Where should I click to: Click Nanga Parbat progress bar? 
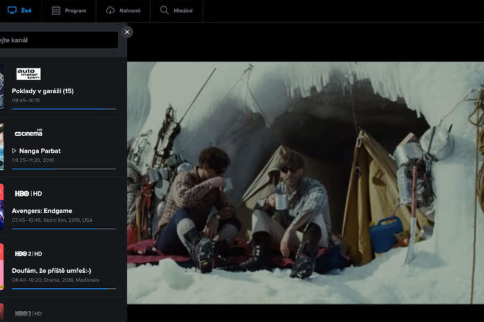point(64,169)
